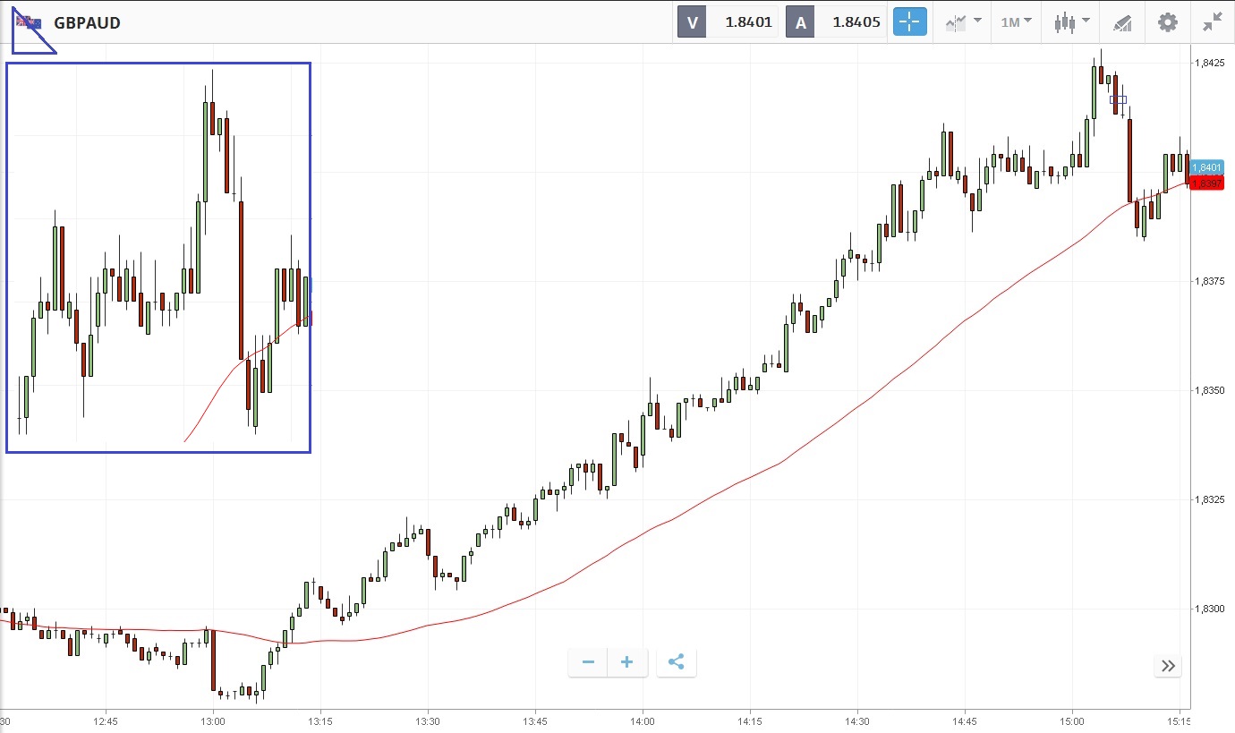Jump to latest candles double-arrow
This screenshot has width=1235, height=733.
pyautogui.click(x=1168, y=665)
